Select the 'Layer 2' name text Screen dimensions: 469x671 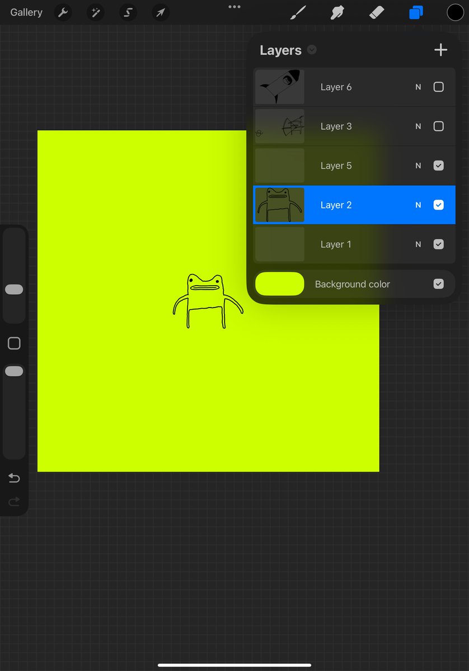point(336,205)
